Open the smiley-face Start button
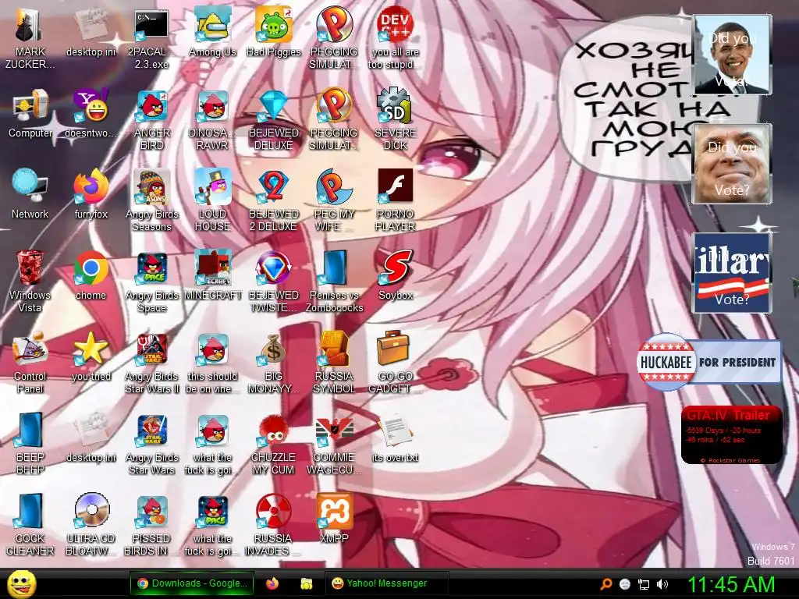The width and height of the screenshot is (799, 599). pyautogui.click(x=22, y=583)
